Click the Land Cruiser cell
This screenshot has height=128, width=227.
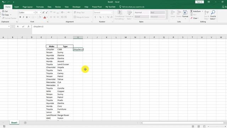[x=65, y=64]
